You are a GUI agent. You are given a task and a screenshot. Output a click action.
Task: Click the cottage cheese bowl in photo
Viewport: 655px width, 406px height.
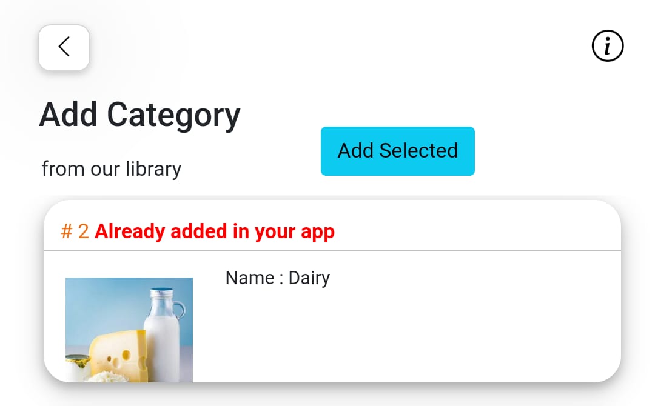108,377
